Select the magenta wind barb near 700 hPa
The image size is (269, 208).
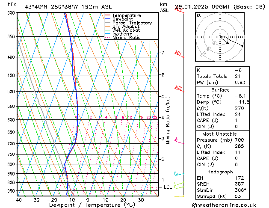pos(177,141)
